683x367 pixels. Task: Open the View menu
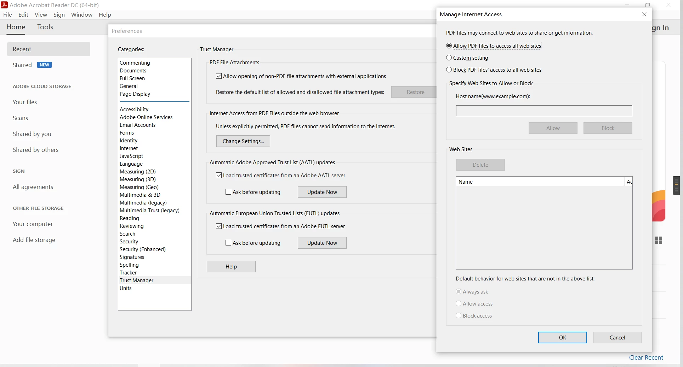pos(41,14)
